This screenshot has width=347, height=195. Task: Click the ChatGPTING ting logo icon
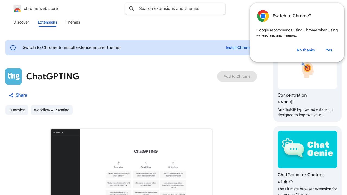point(14,76)
